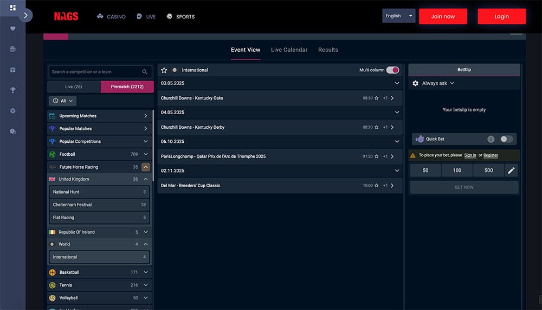Open the Always ask odds dropdown
Screen dimensions: 542x310
point(438,83)
